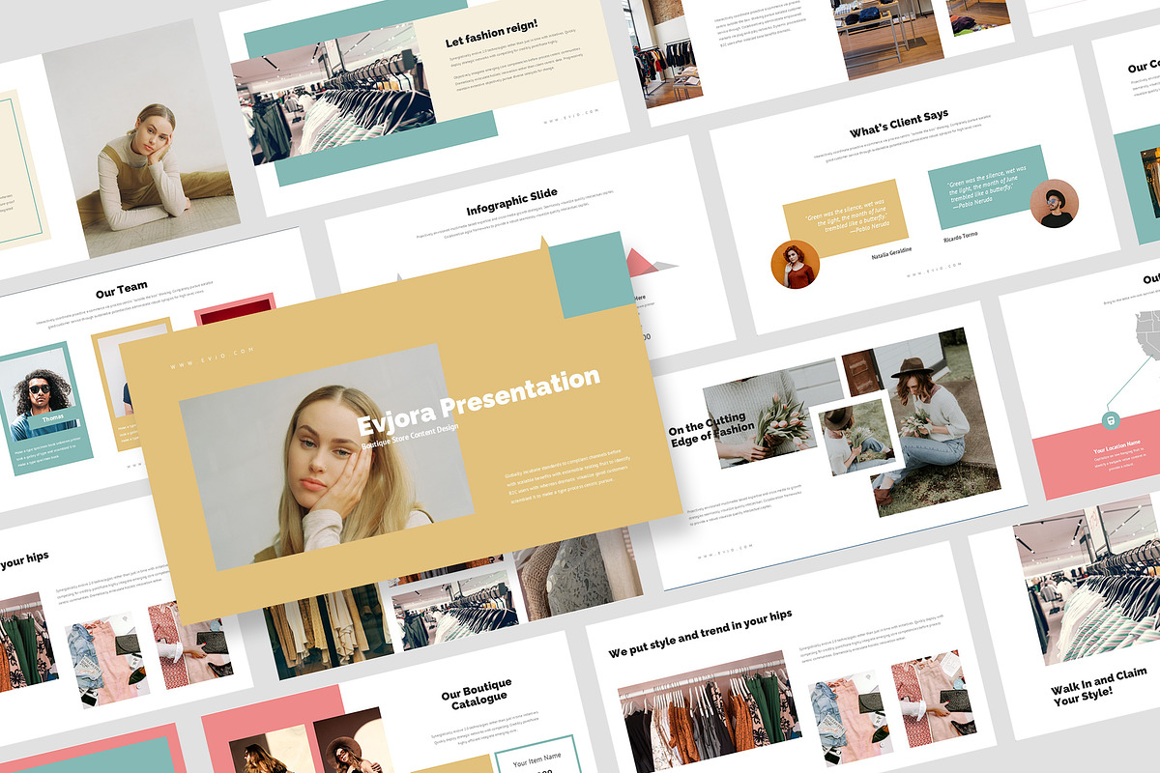The width and height of the screenshot is (1160, 773).
Task: Click 'Our Boutique Catalogue' heading
Action: click(x=476, y=694)
